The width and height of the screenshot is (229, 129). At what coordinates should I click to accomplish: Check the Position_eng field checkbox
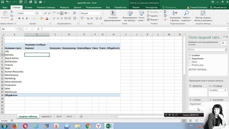(x=190, y=65)
